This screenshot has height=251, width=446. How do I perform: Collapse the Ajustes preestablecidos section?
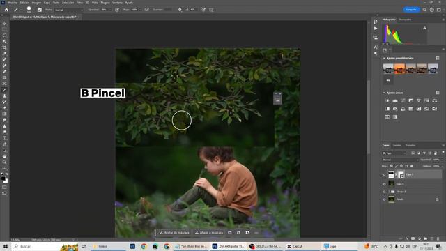coord(384,59)
